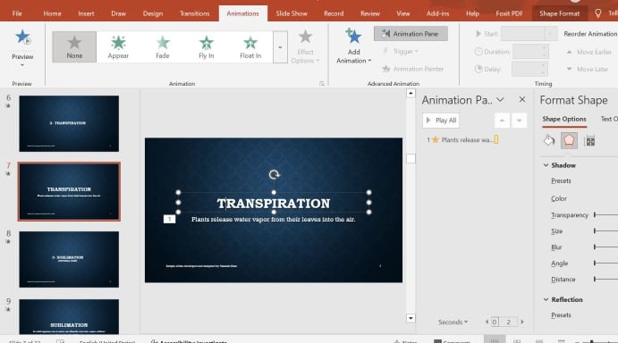Viewport: 618px width, 343px height.
Task: Click the Duration input field
Action: pos(530,52)
